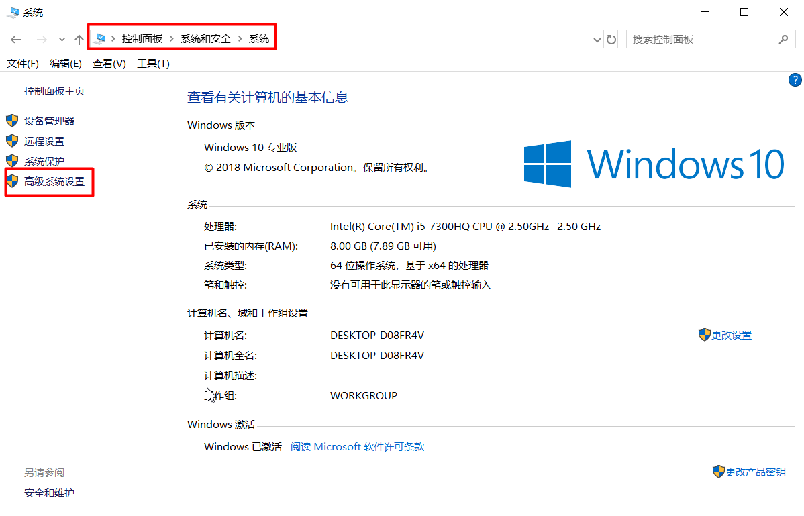
Task: Click the shield icon beside 系统保护
Action: tap(12, 161)
